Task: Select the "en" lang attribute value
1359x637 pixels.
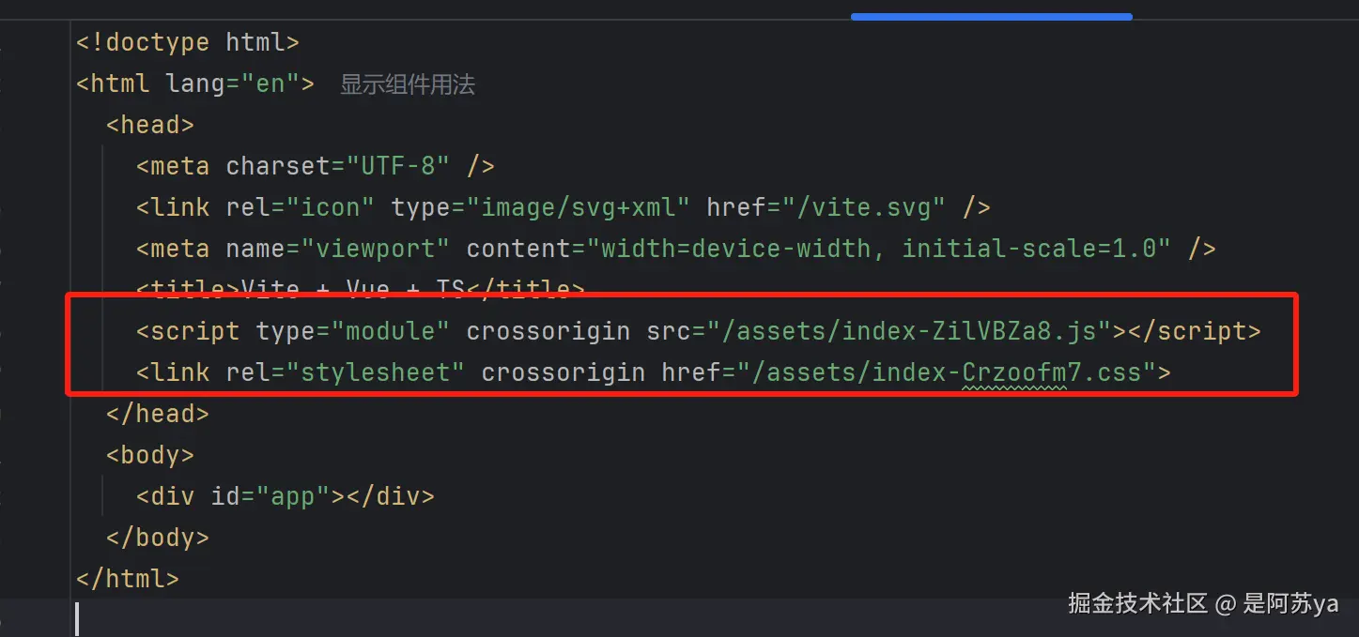Action: pos(270,83)
